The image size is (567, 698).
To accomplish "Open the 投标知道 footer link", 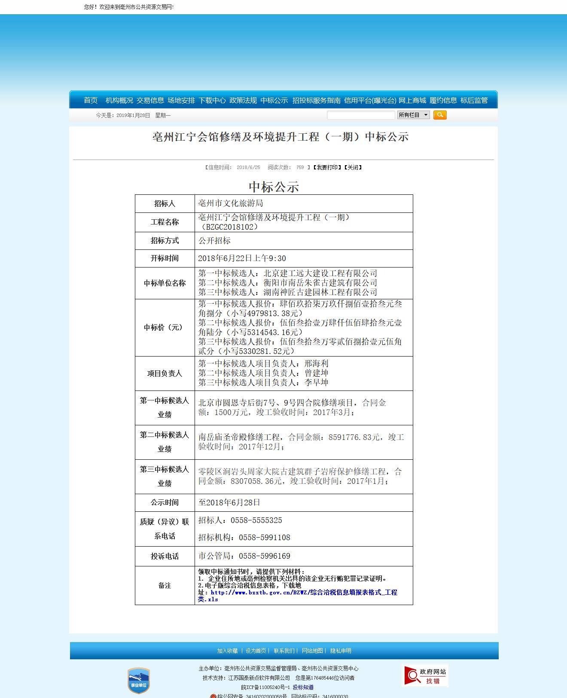I will [x=303, y=687].
